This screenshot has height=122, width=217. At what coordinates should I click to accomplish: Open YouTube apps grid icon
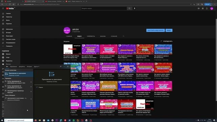tap(203, 8)
